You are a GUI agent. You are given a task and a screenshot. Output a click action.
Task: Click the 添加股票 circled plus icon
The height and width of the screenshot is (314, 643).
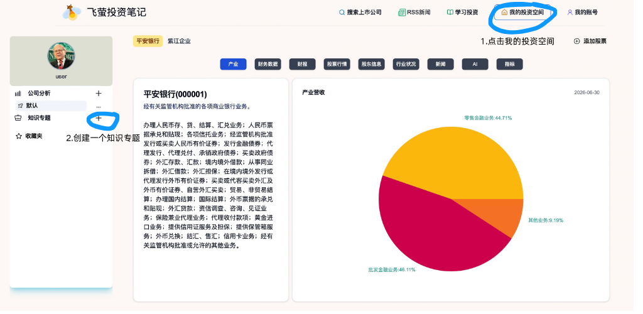[x=576, y=41]
